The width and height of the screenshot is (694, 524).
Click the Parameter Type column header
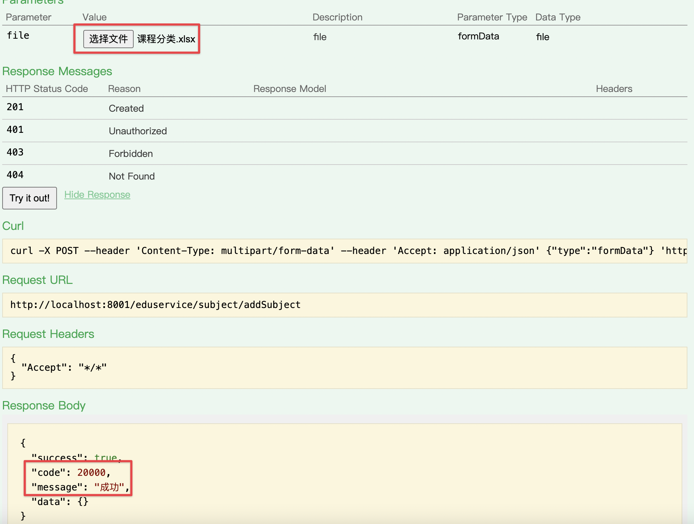tap(492, 17)
